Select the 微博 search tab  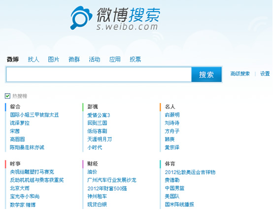pos(13,59)
